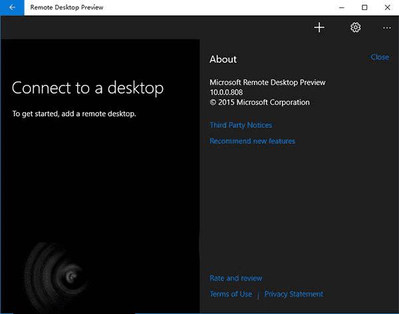Open the Privacy Statement link
Screen dimensions: 399x314
point(293,294)
